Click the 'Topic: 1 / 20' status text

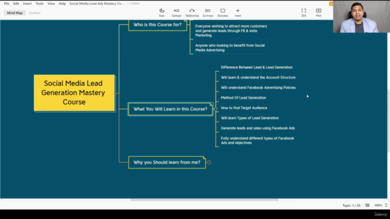pos(351,206)
